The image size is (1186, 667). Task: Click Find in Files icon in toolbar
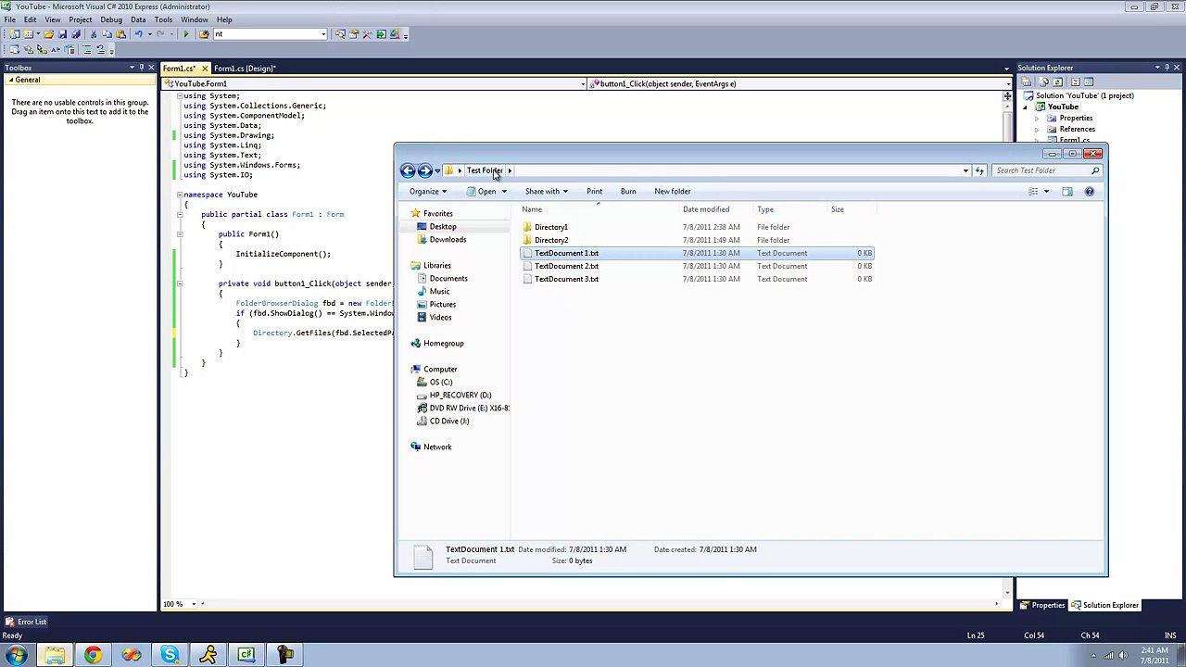204,34
